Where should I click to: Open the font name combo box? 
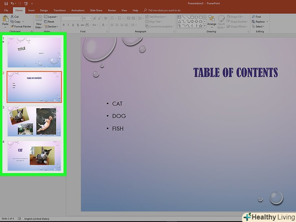(x=72, y=18)
